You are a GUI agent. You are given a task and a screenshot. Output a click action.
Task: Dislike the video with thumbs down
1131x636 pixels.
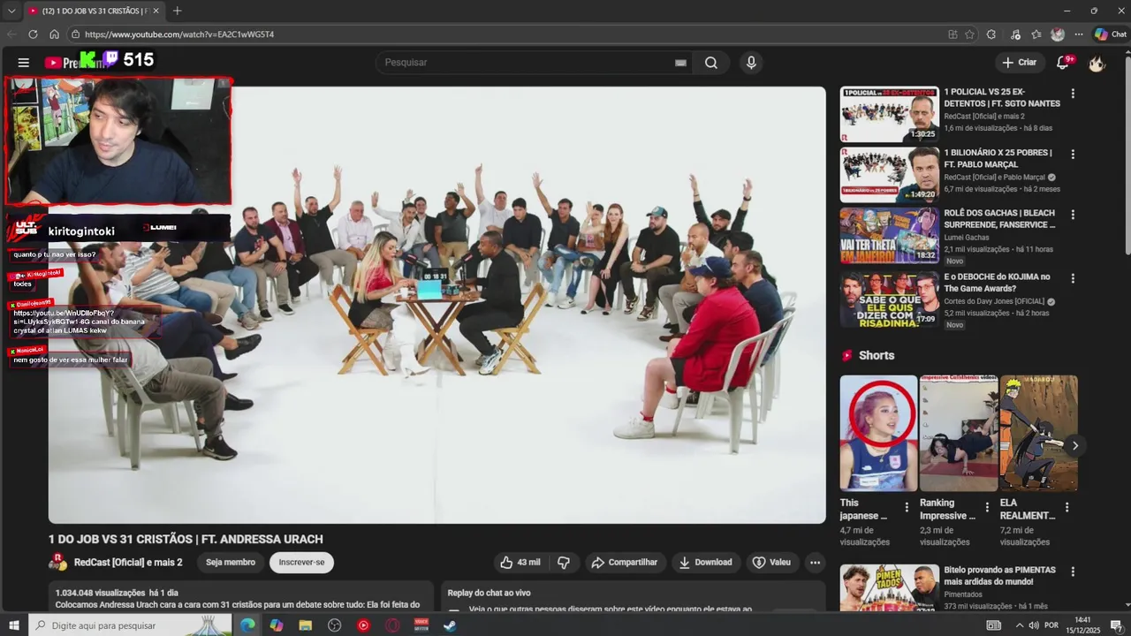(564, 563)
